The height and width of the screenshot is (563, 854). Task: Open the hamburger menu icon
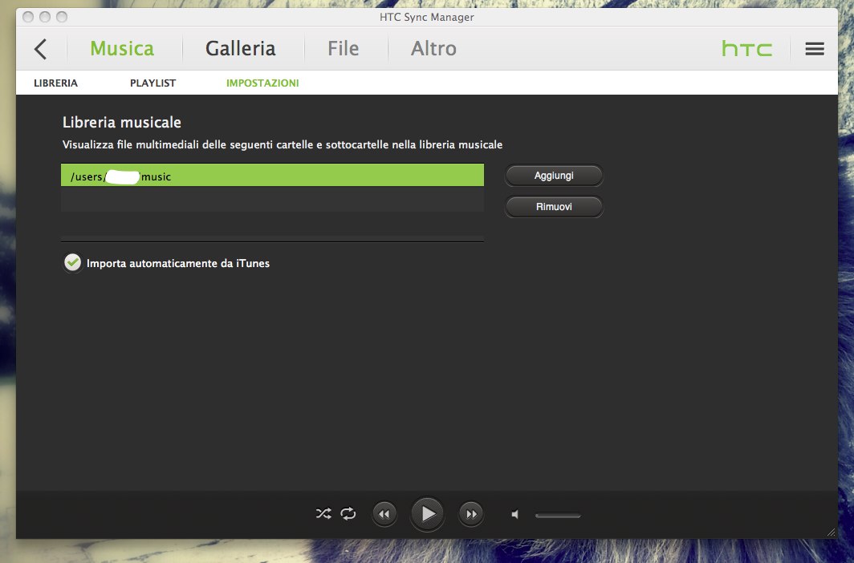click(x=814, y=49)
